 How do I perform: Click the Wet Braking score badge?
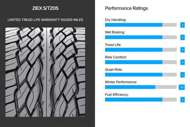click(182, 37)
